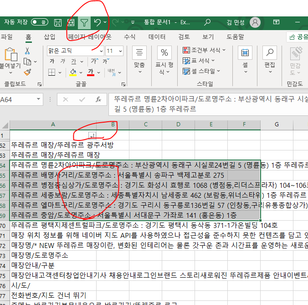Click the search magnifier in title bar

coord(207,22)
